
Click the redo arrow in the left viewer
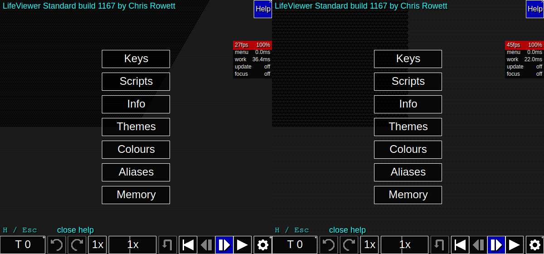click(x=77, y=245)
